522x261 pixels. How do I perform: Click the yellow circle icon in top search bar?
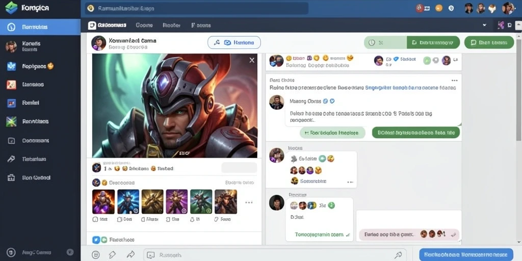point(91,8)
